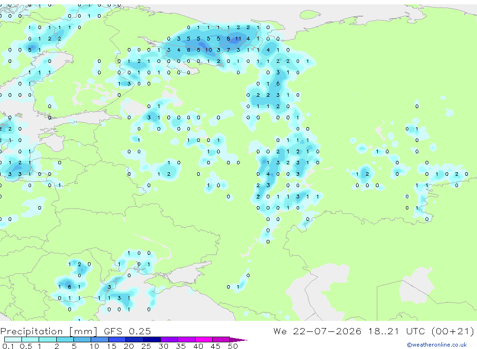477x349 pixels.
Task: Click the 40–45 mm magenta legend swatch
Action: 204,339
